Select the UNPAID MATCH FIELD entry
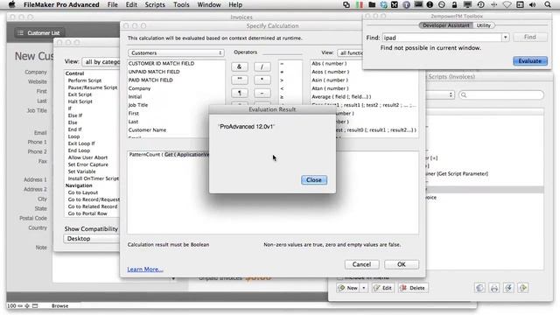This screenshot has height=315, width=560. (154, 72)
